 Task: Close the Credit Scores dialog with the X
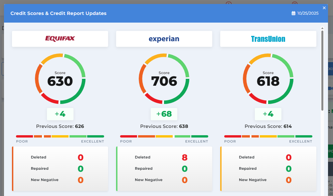(324, 8)
